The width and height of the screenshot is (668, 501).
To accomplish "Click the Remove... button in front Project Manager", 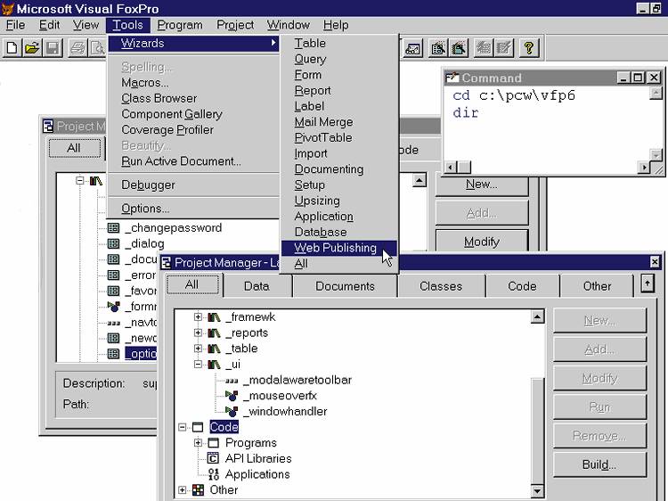I will (599, 436).
